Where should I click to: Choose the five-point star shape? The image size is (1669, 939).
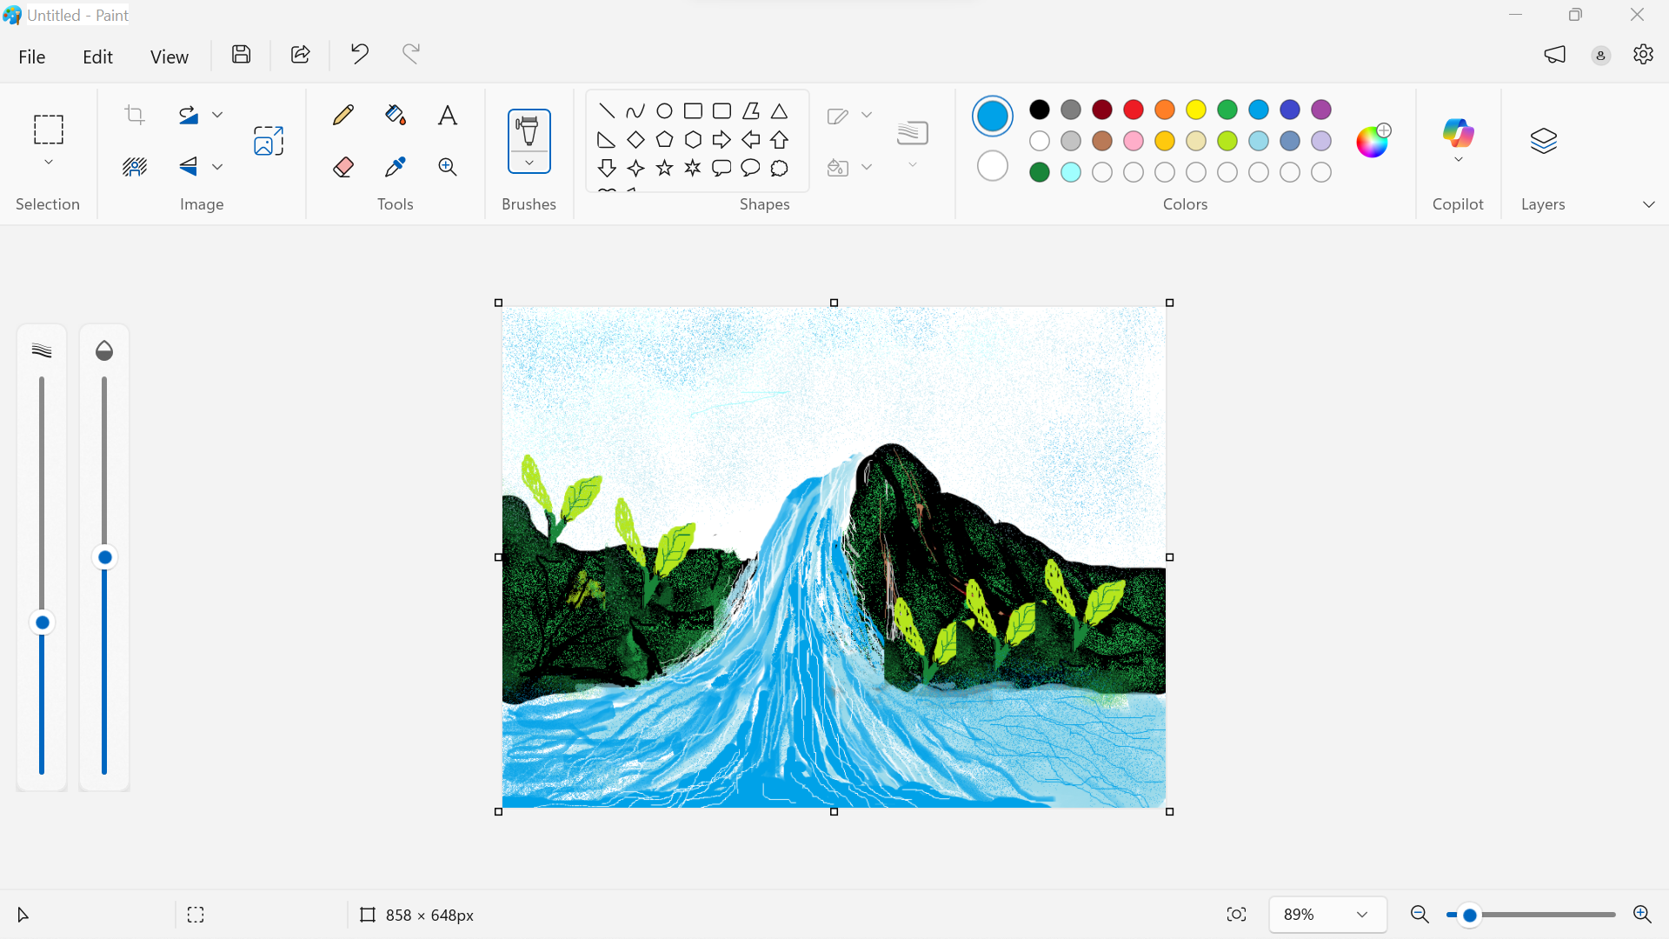[664, 168]
